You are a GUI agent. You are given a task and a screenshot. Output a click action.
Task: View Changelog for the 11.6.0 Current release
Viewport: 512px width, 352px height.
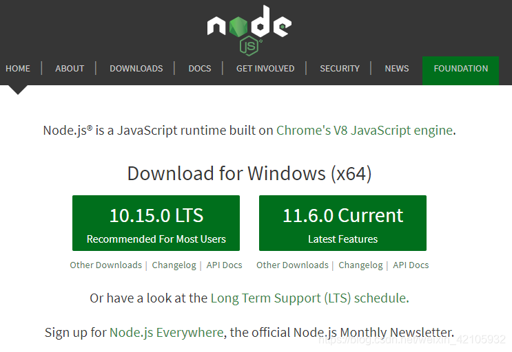[x=360, y=265]
